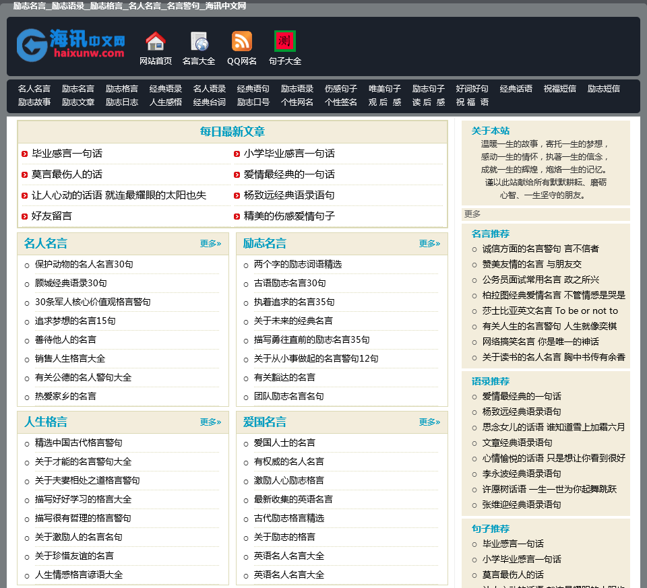Viewport: 647px width, 588px height.
Task: Open 热爱家乡的名言
Action: [x=65, y=396]
